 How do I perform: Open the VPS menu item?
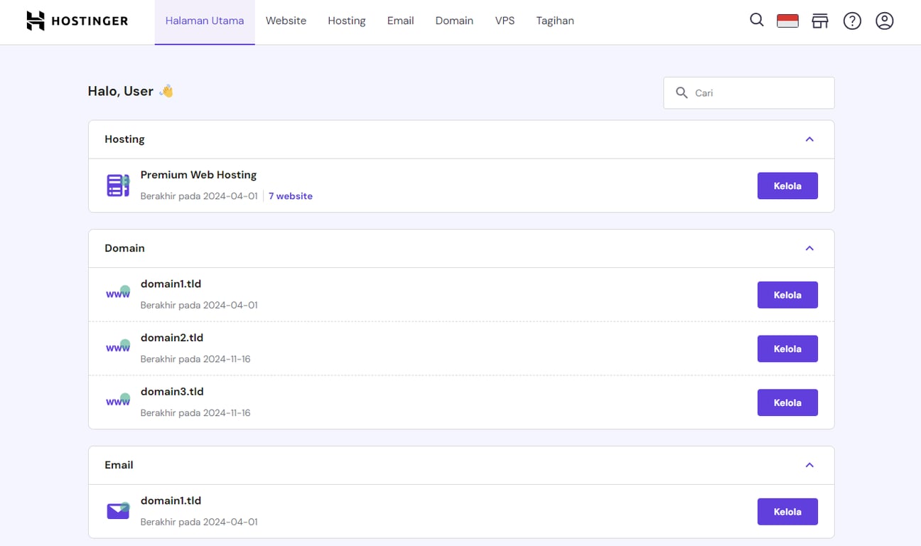[x=505, y=21]
